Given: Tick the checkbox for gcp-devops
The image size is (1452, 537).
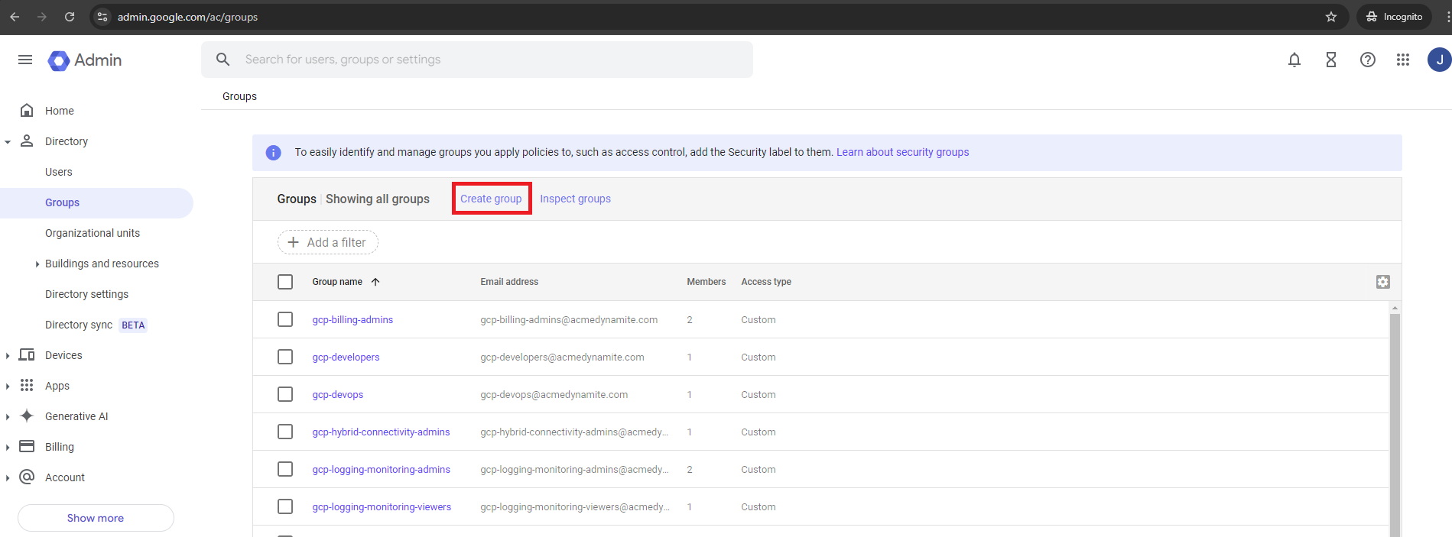Looking at the screenshot, I should click(x=285, y=394).
